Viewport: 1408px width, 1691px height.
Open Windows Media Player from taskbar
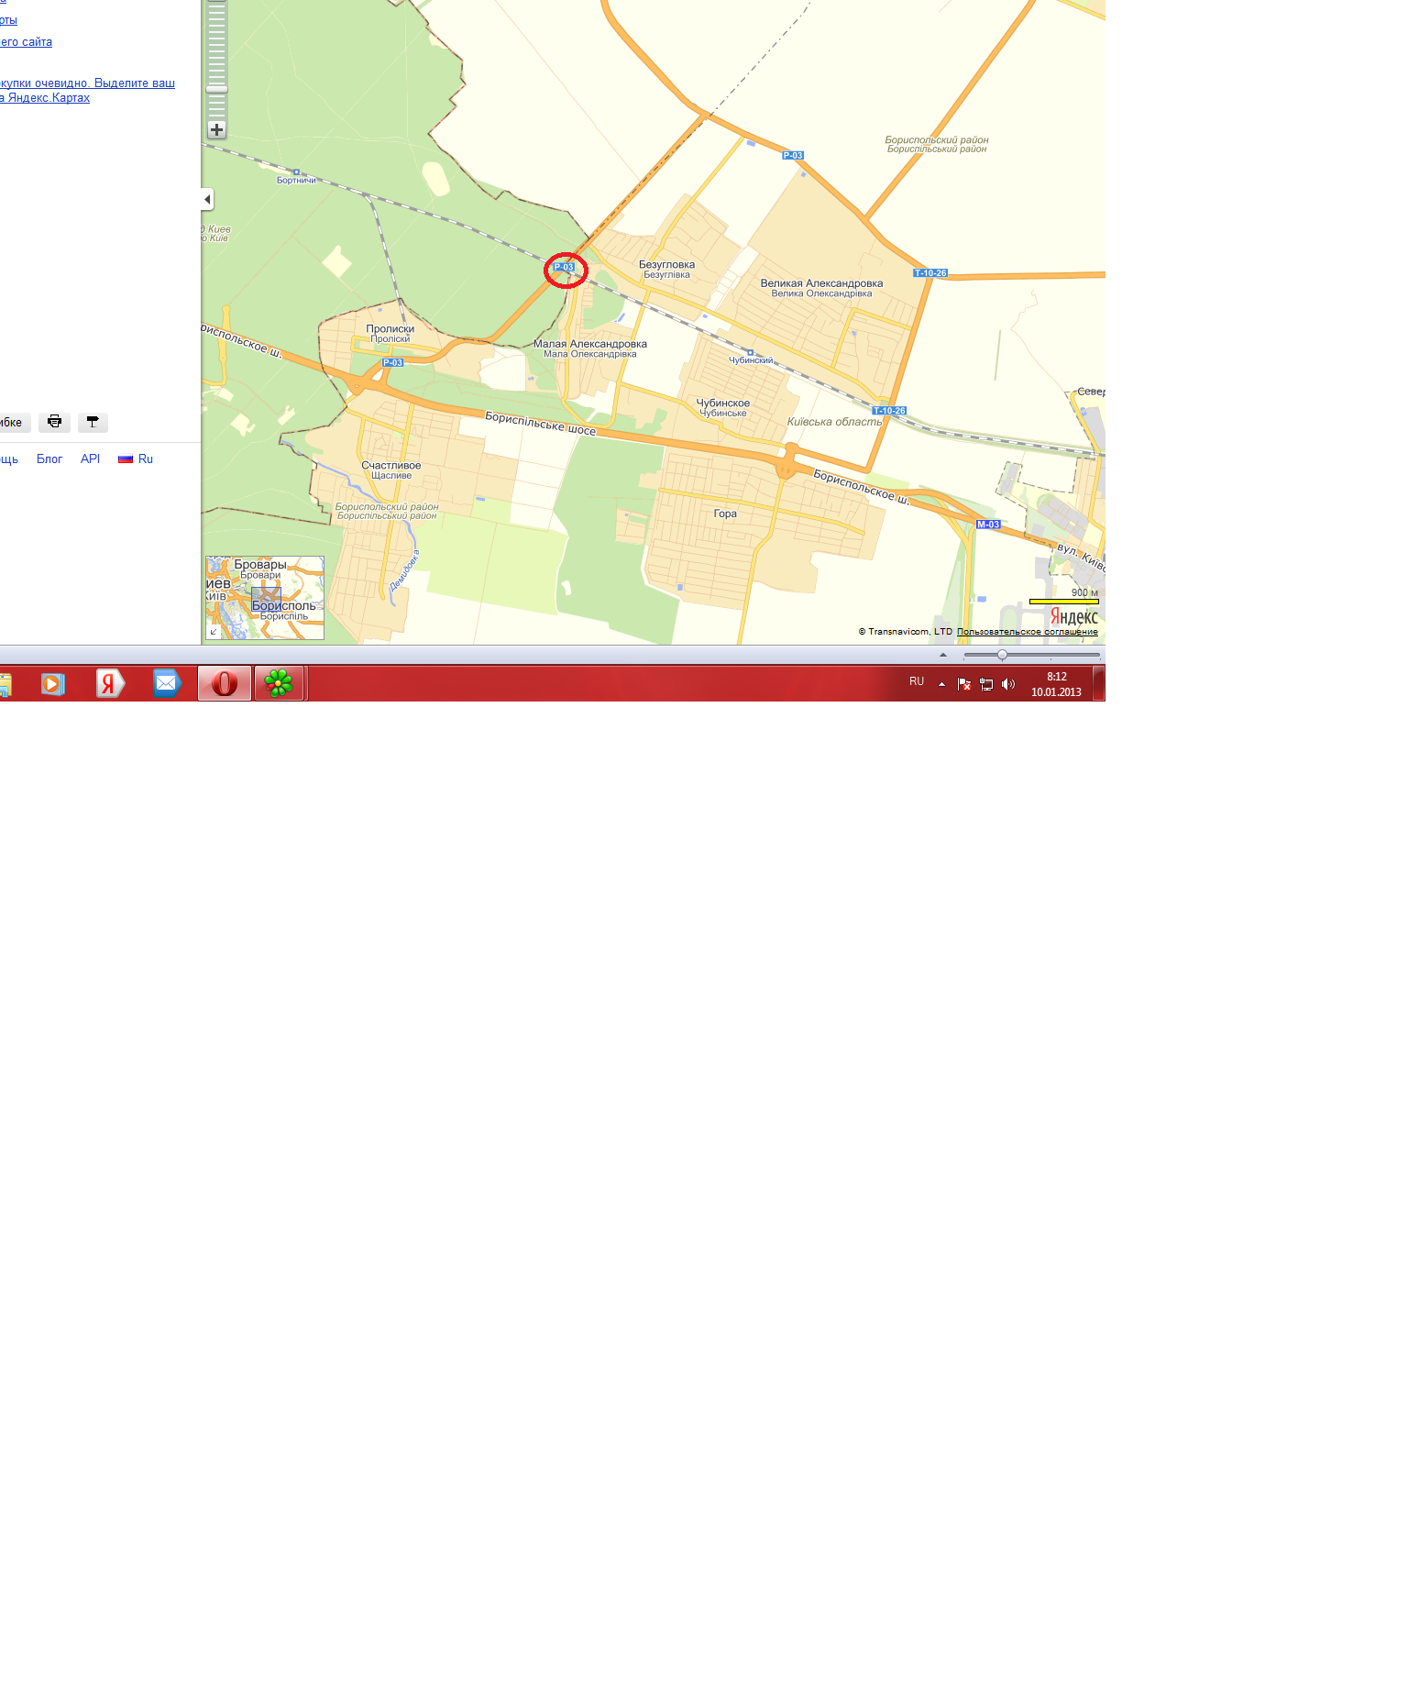53,683
